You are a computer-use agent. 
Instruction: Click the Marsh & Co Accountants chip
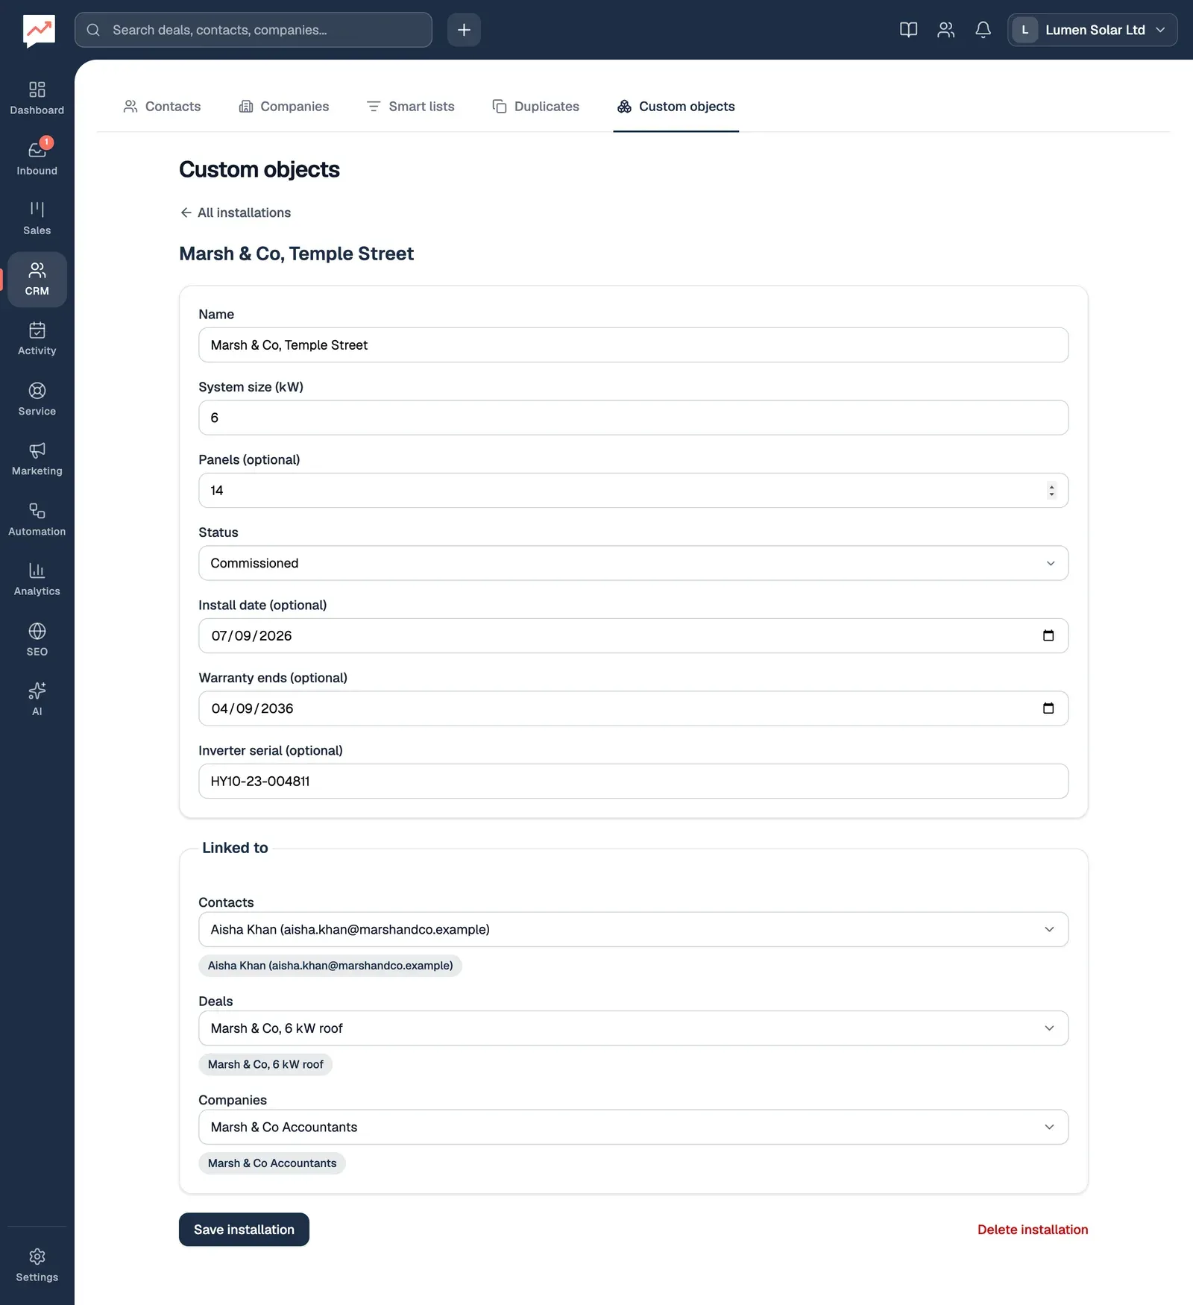click(272, 1163)
